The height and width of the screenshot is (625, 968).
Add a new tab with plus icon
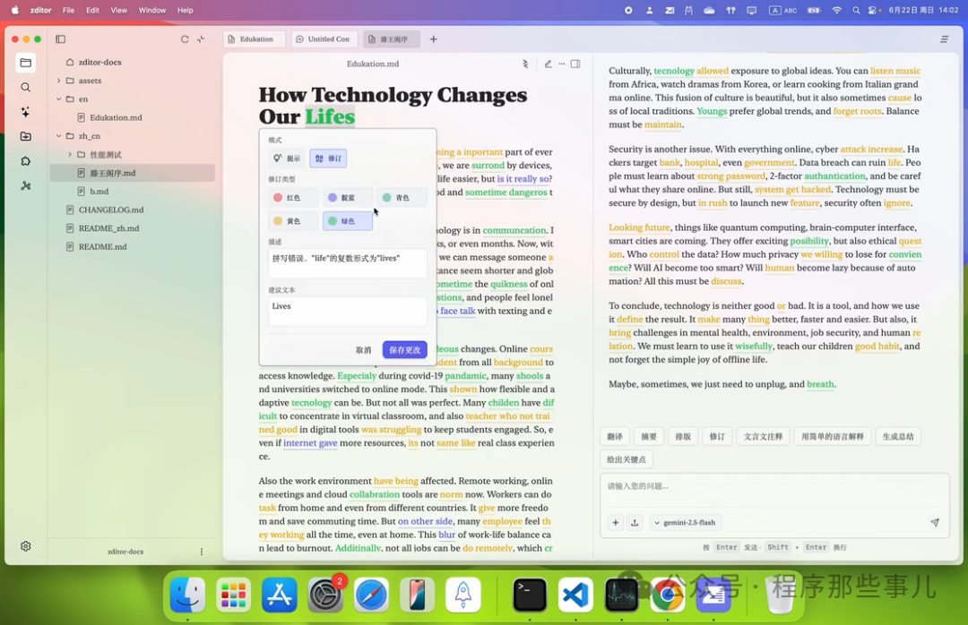pos(434,39)
